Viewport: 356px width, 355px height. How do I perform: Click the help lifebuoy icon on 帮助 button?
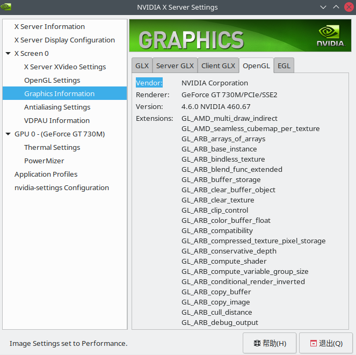(257, 343)
